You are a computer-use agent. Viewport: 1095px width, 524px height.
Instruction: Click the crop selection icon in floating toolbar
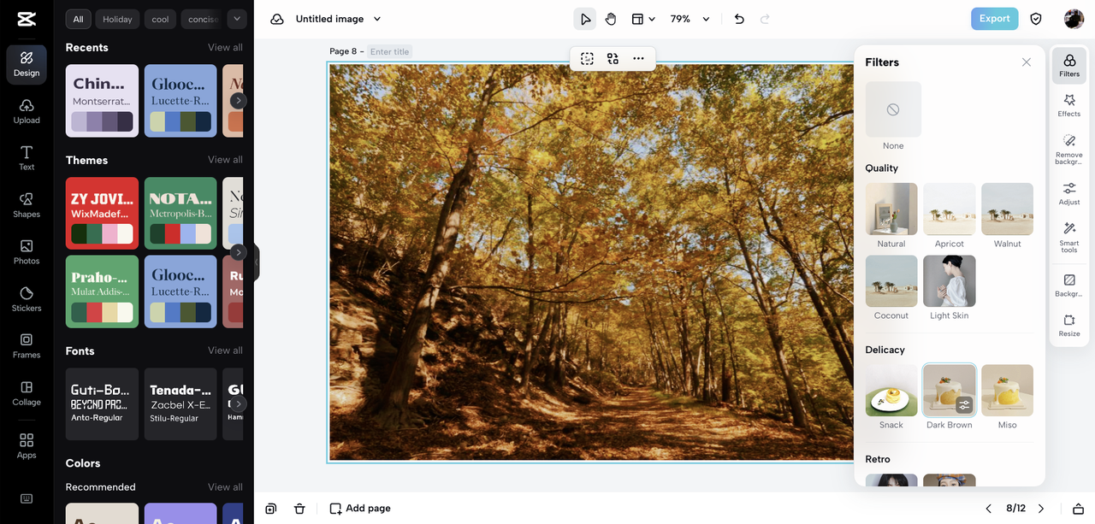click(x=587, y=58)
